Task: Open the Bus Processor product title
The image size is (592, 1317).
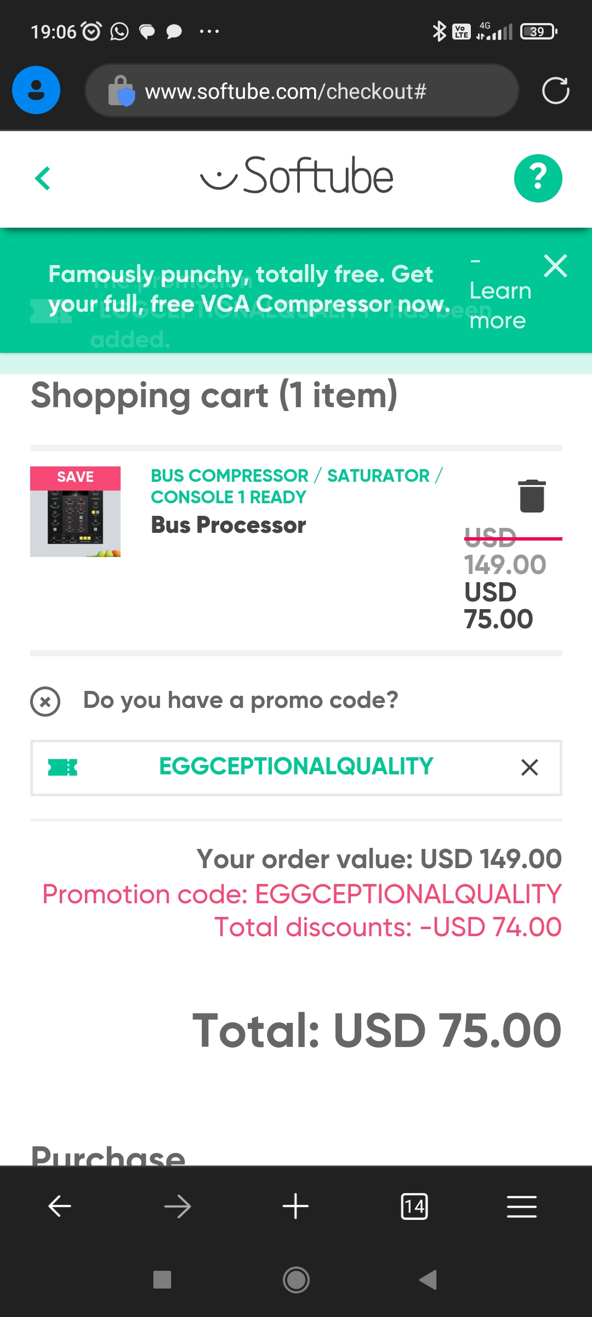Action: tap(229, 525)
